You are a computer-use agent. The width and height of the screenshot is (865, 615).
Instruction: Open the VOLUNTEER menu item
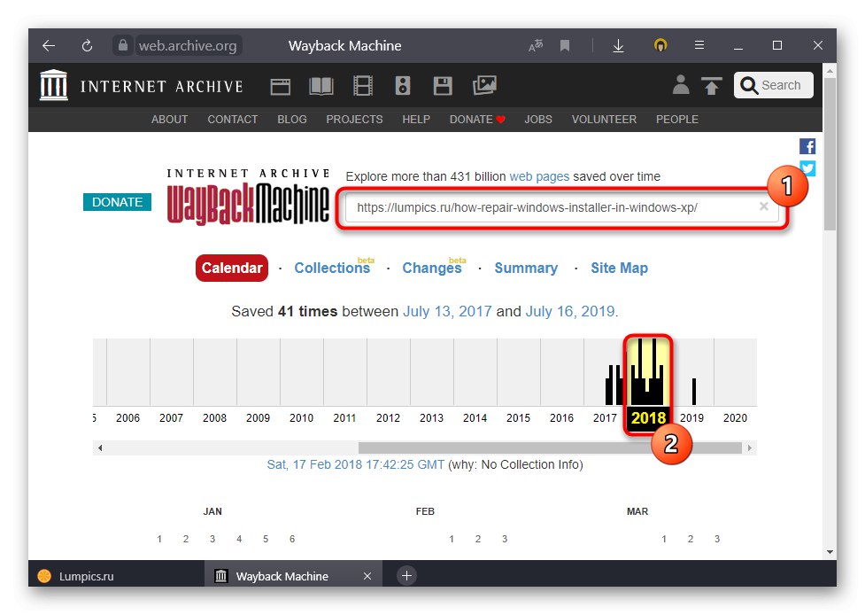(x=604, y=120)
